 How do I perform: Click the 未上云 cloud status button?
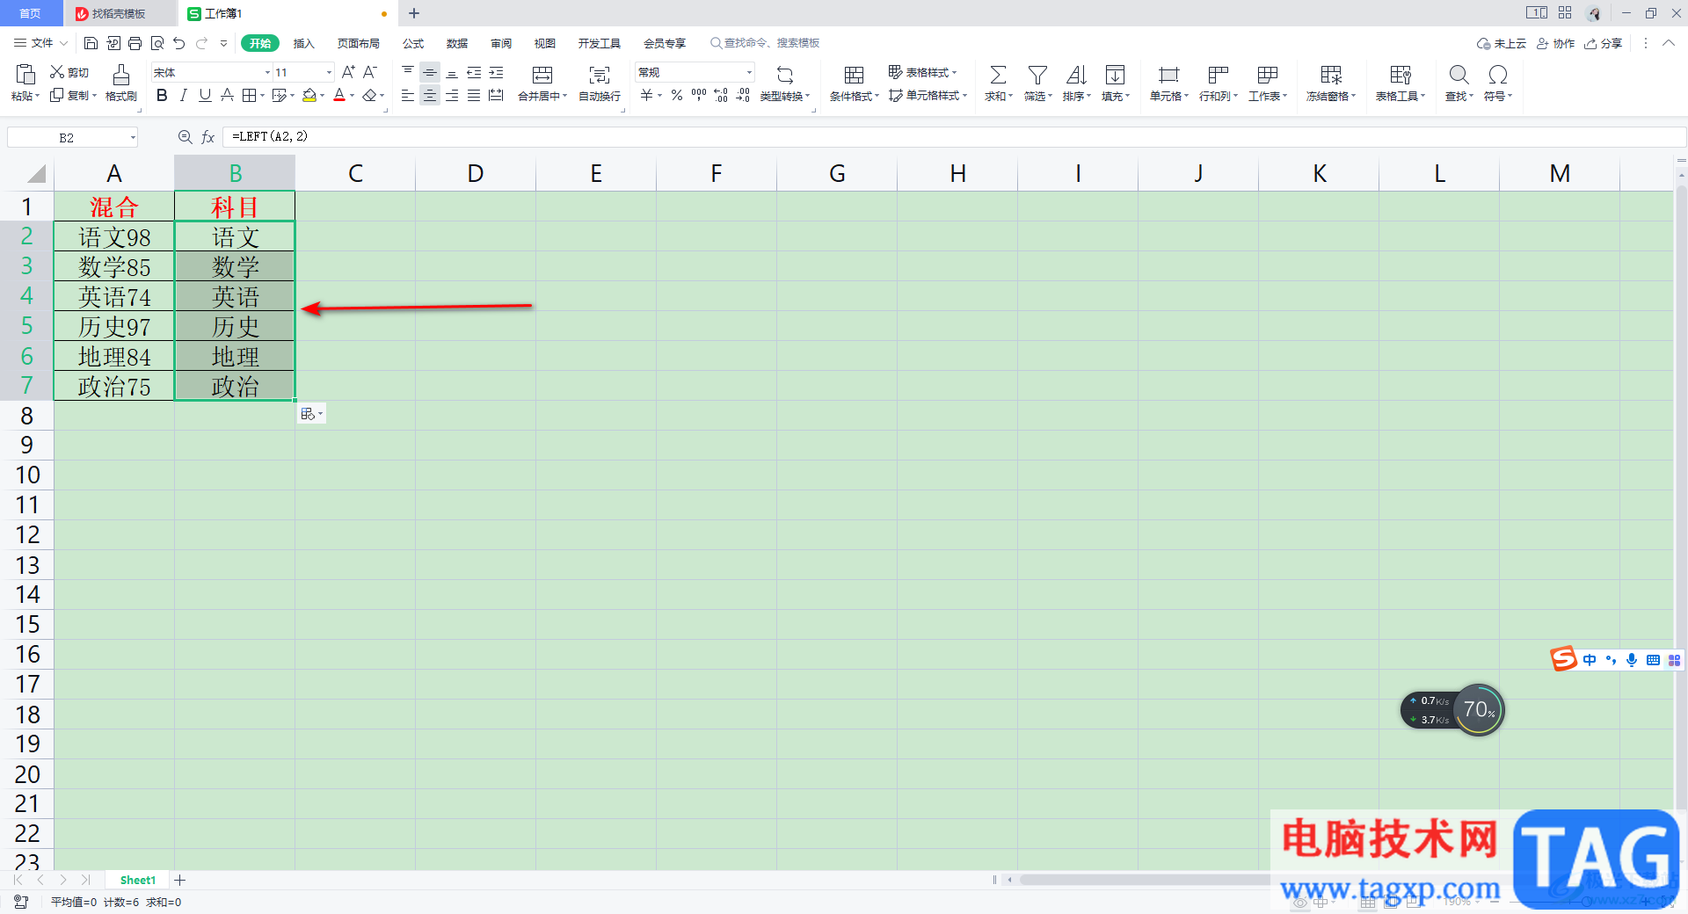coord(1501,43)
